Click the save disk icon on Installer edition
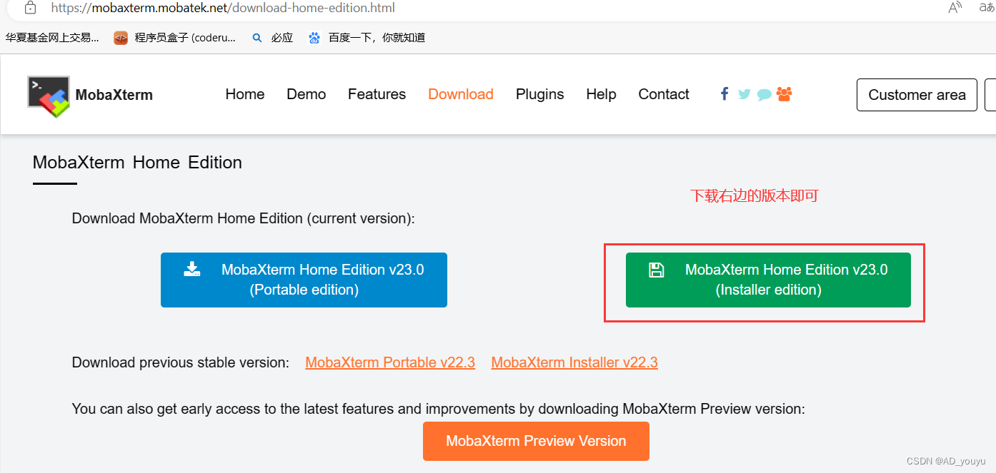The image size is (996, 473). [x=655, y=269]
